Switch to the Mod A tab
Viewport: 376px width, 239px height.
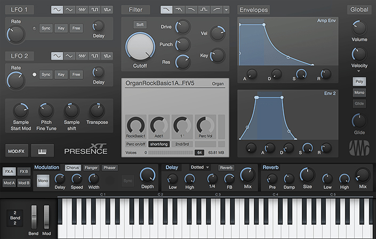coord(10,183)
